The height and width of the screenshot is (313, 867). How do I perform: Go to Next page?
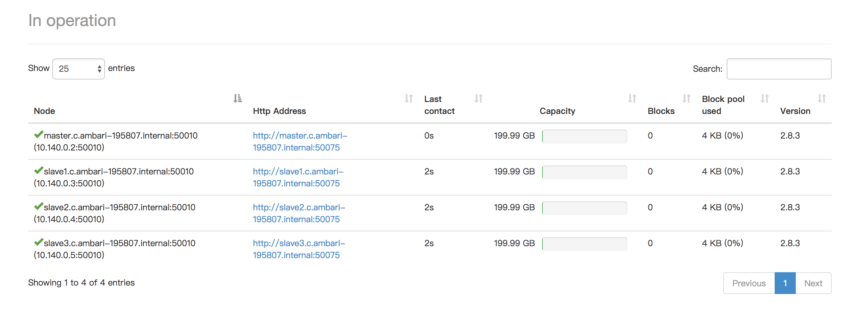(813, 283)
